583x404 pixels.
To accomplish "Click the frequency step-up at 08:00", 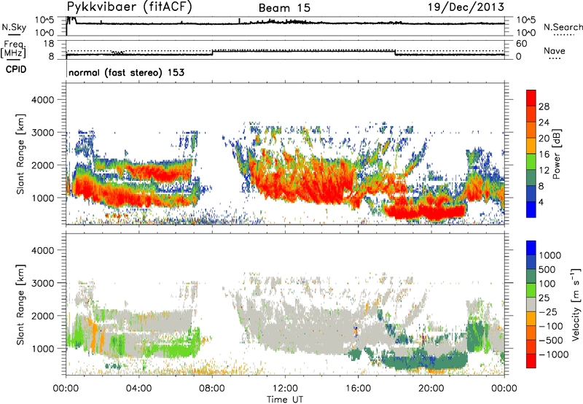I will (x=213, y=52).
